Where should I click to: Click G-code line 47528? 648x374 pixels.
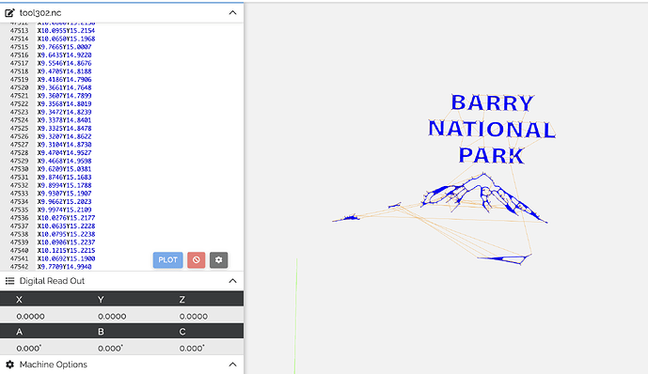click(x=65, y=153)
